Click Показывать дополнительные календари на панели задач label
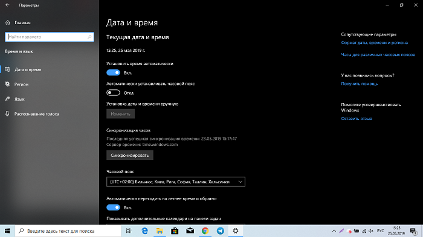This screenshot has height=237, width=423. (x=164, y=219)
